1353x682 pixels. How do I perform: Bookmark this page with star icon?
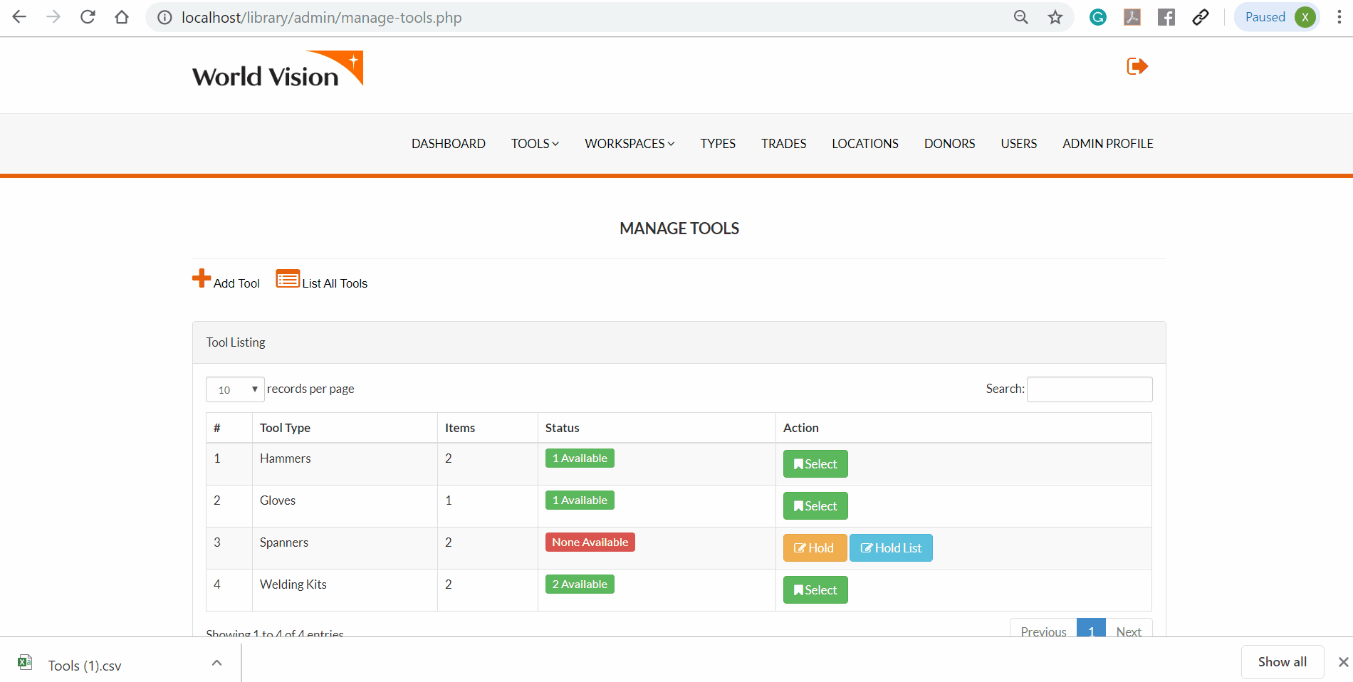(1055, 17)
